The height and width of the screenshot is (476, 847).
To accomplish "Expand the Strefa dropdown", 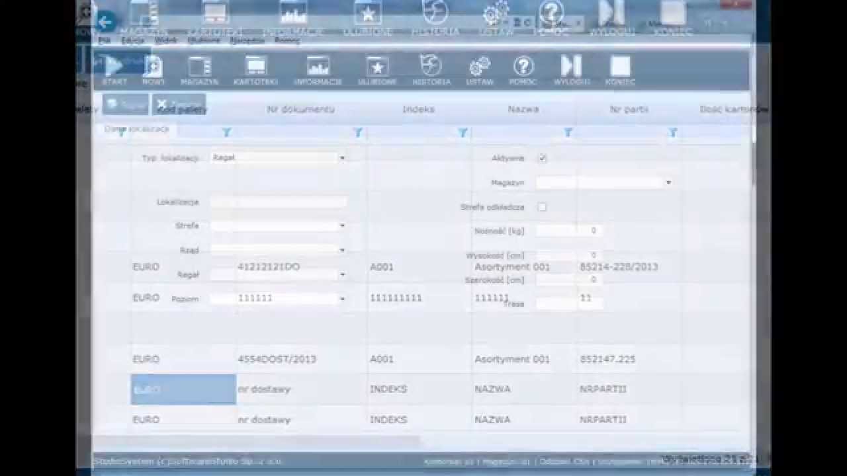I will [342, 226].
